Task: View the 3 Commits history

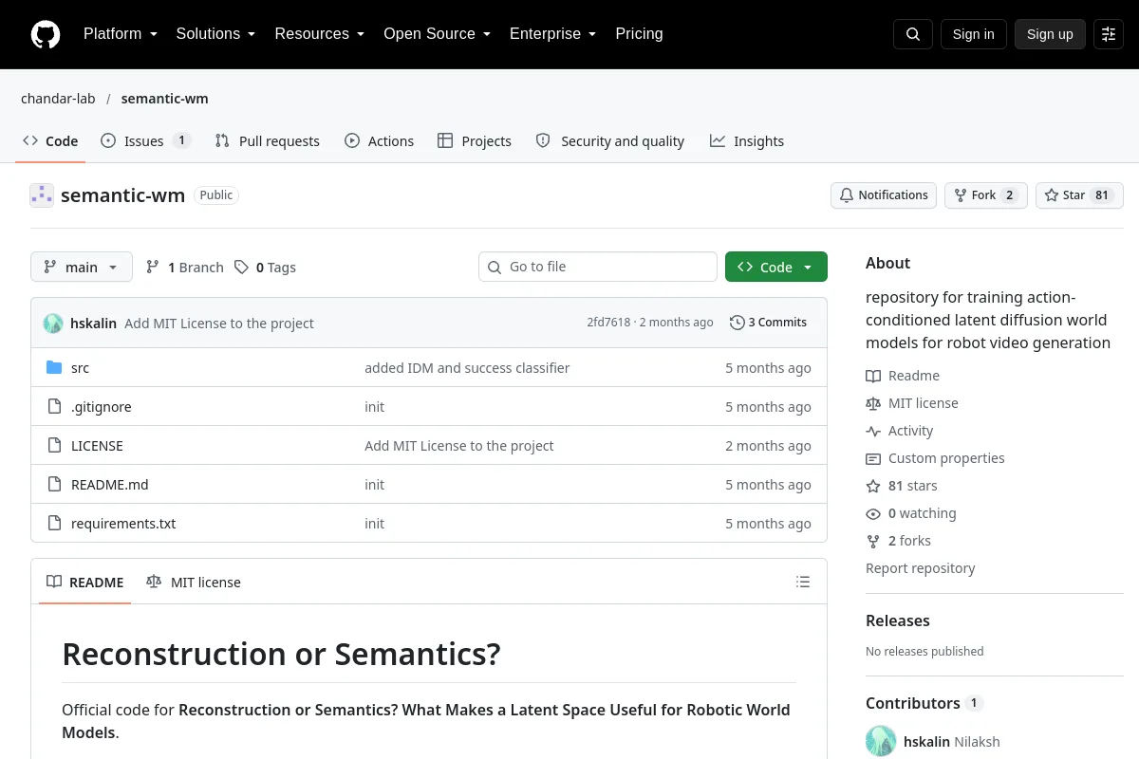Action: click(x=769, y=323)
